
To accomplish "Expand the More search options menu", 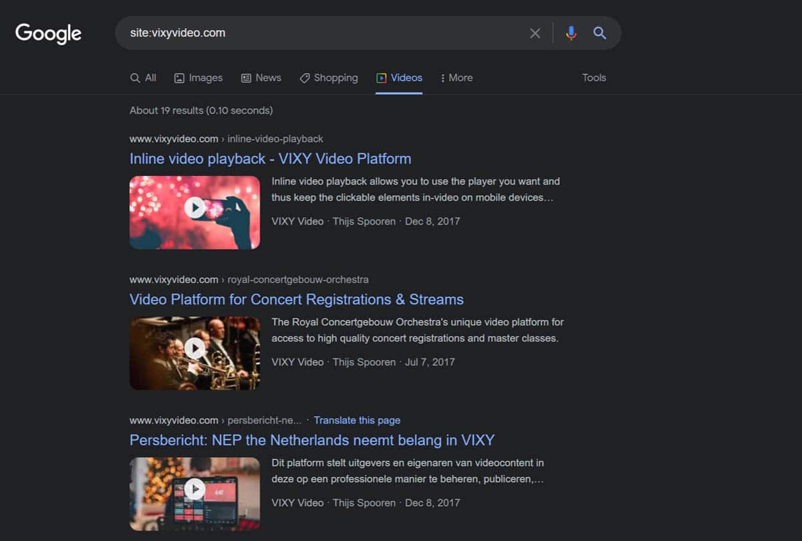I will point(456,78).
